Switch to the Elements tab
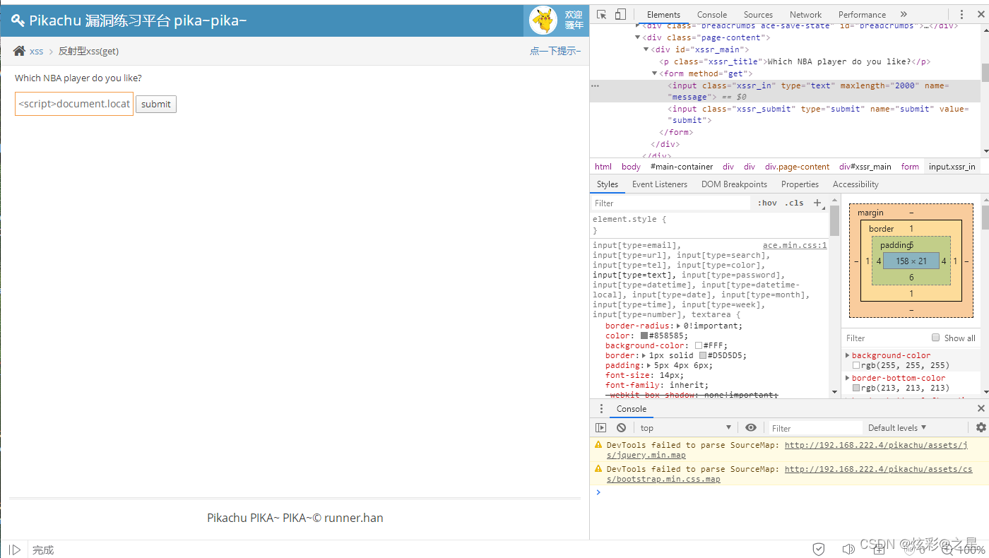Screen dimensions: 989x558 pos(663,14)
